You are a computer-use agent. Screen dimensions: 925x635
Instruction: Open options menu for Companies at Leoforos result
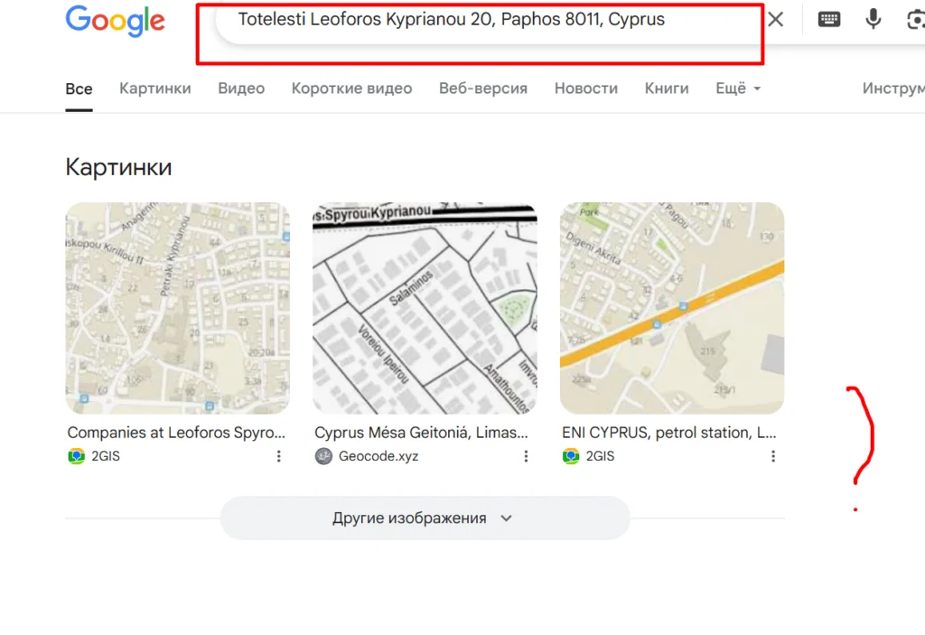pyautogui.click(x=278, y=456)
